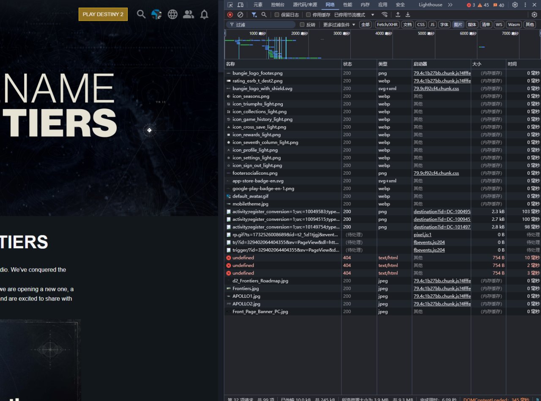Click the network overview timeline chart

(383, 44)
